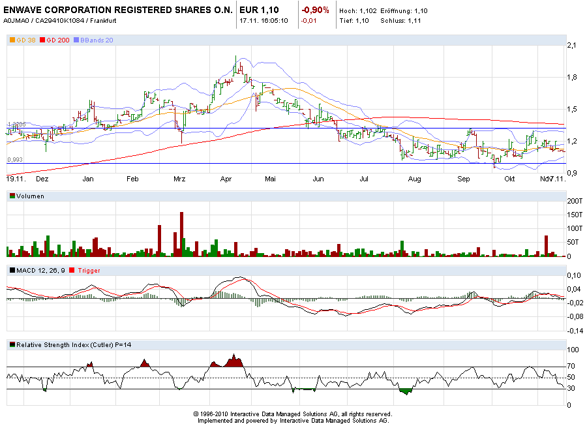Click the 2,1 price axis label
Image resolution: width=587 pixels, height=424 pixels.
tap(571, 45)
